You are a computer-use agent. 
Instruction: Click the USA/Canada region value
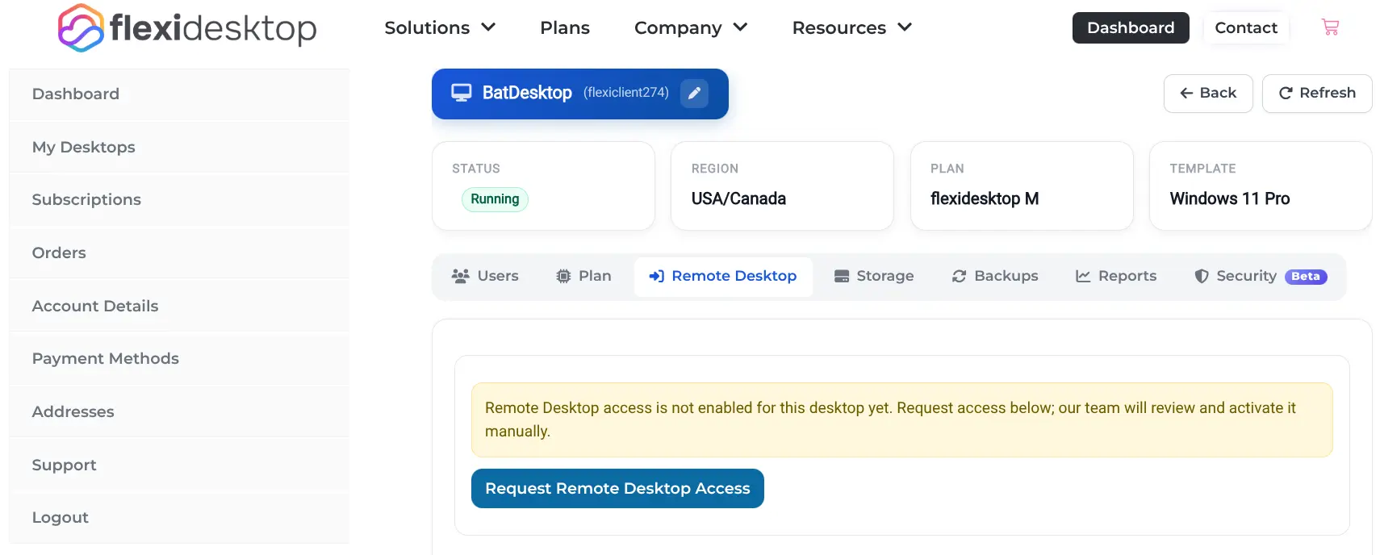pyautogui.click(x=738, y=198)
